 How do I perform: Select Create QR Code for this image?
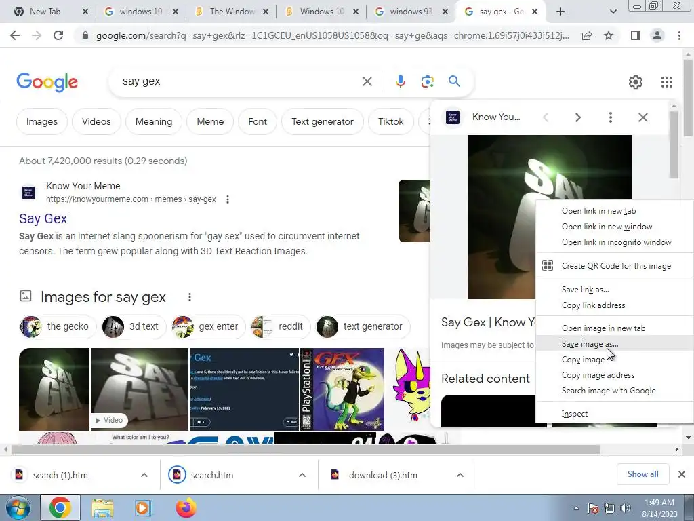coord(614,266)
